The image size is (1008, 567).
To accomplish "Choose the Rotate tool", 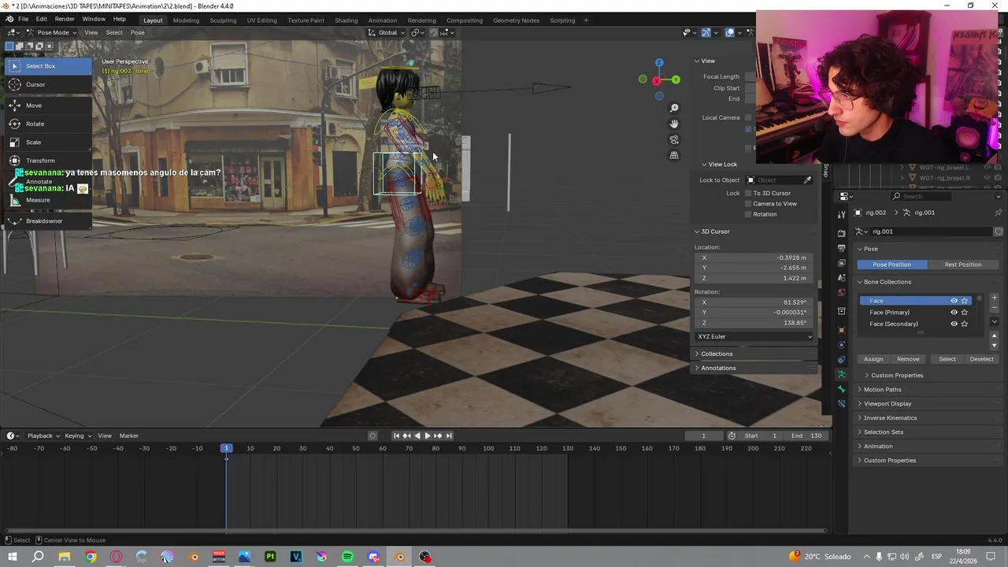I will (35, 124).
